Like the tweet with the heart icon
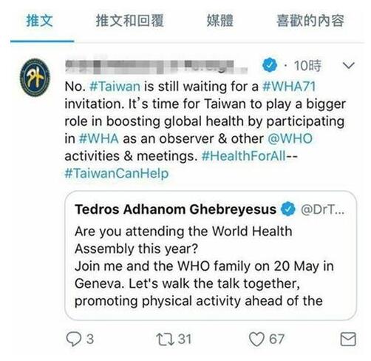The width and height of the screenshot is (371, 361). click(x=256, y=340)
